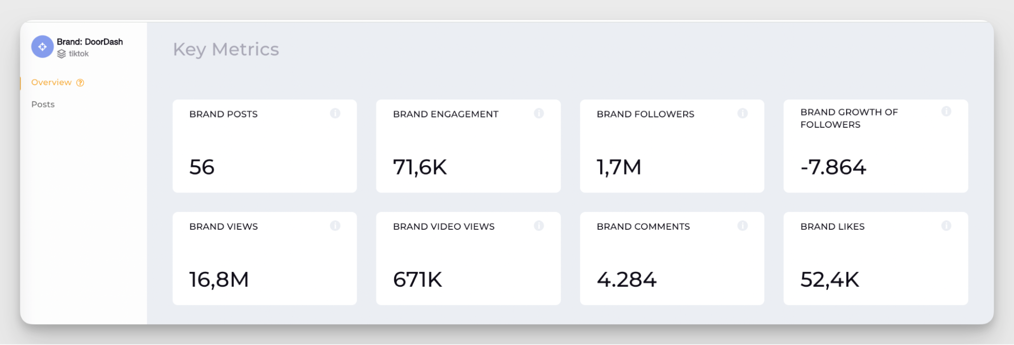Click the info icon on Brand Views card
Image resolution: width=1014 pixels, height=345 pixels.
point(335,226)
